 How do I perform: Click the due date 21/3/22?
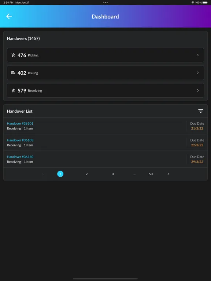197,128
